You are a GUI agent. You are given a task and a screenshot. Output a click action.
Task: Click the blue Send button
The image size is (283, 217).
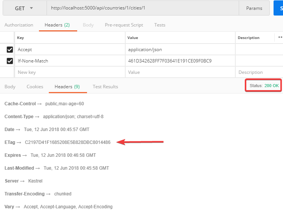click(278, 8)
